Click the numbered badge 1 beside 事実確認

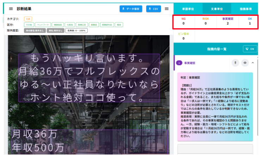[179, 63]
